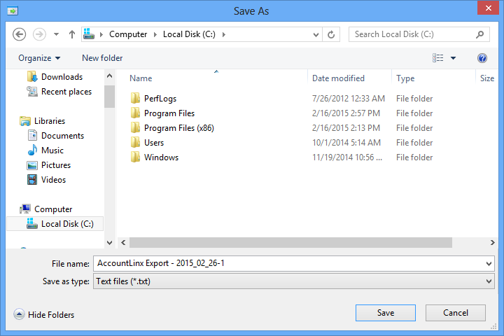Select the PerfLogs folder
The height and width of the screenshot is (336, 504).
(160, 99)
